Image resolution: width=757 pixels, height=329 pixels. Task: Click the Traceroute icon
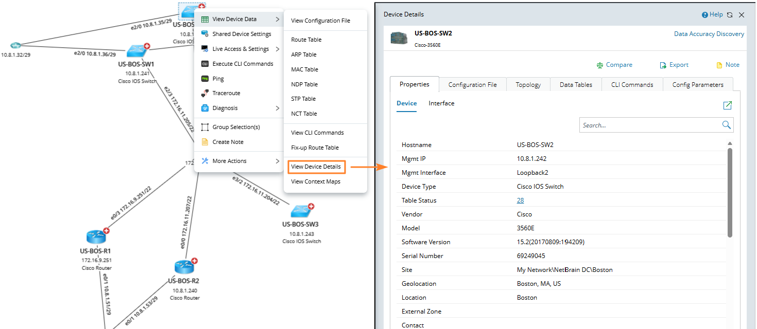point(204,93)
